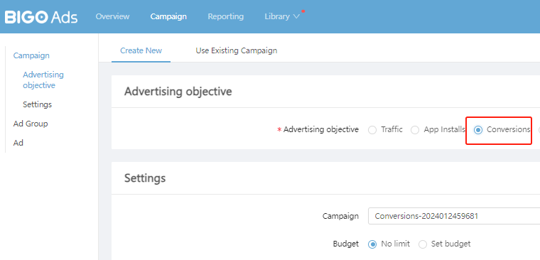Switch to the Create New tab
The image size is (540, 260).
click(141, 50)
